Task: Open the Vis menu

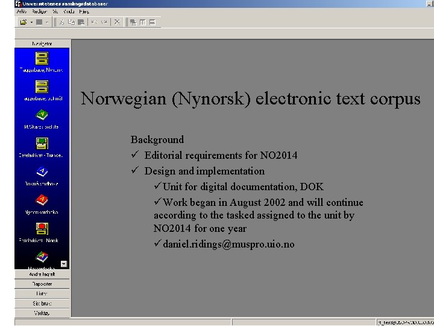Action: coord(55,11)
